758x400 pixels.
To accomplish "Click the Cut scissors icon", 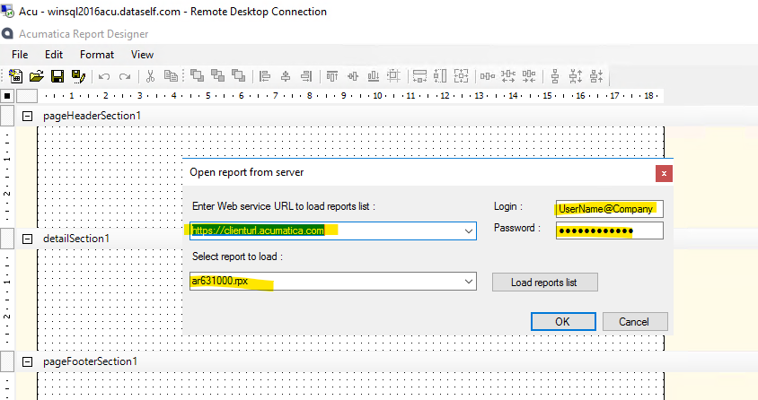I will pos(151,76).
